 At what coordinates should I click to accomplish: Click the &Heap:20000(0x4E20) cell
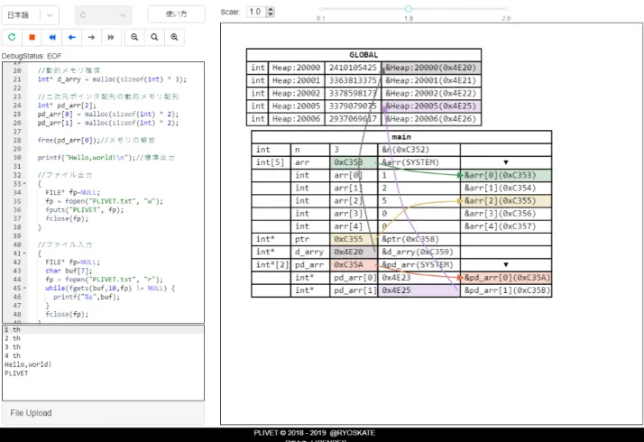431,68
